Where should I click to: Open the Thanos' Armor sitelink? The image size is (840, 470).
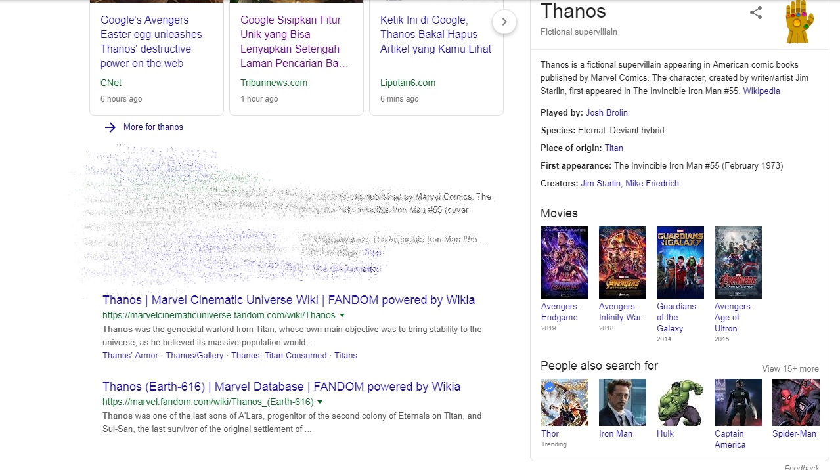130,355
